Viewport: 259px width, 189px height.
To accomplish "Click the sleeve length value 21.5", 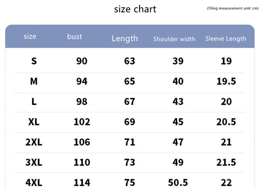I will point(226,162).
